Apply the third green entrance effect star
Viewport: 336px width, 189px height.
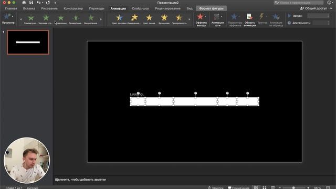click(x=61, y=19)
